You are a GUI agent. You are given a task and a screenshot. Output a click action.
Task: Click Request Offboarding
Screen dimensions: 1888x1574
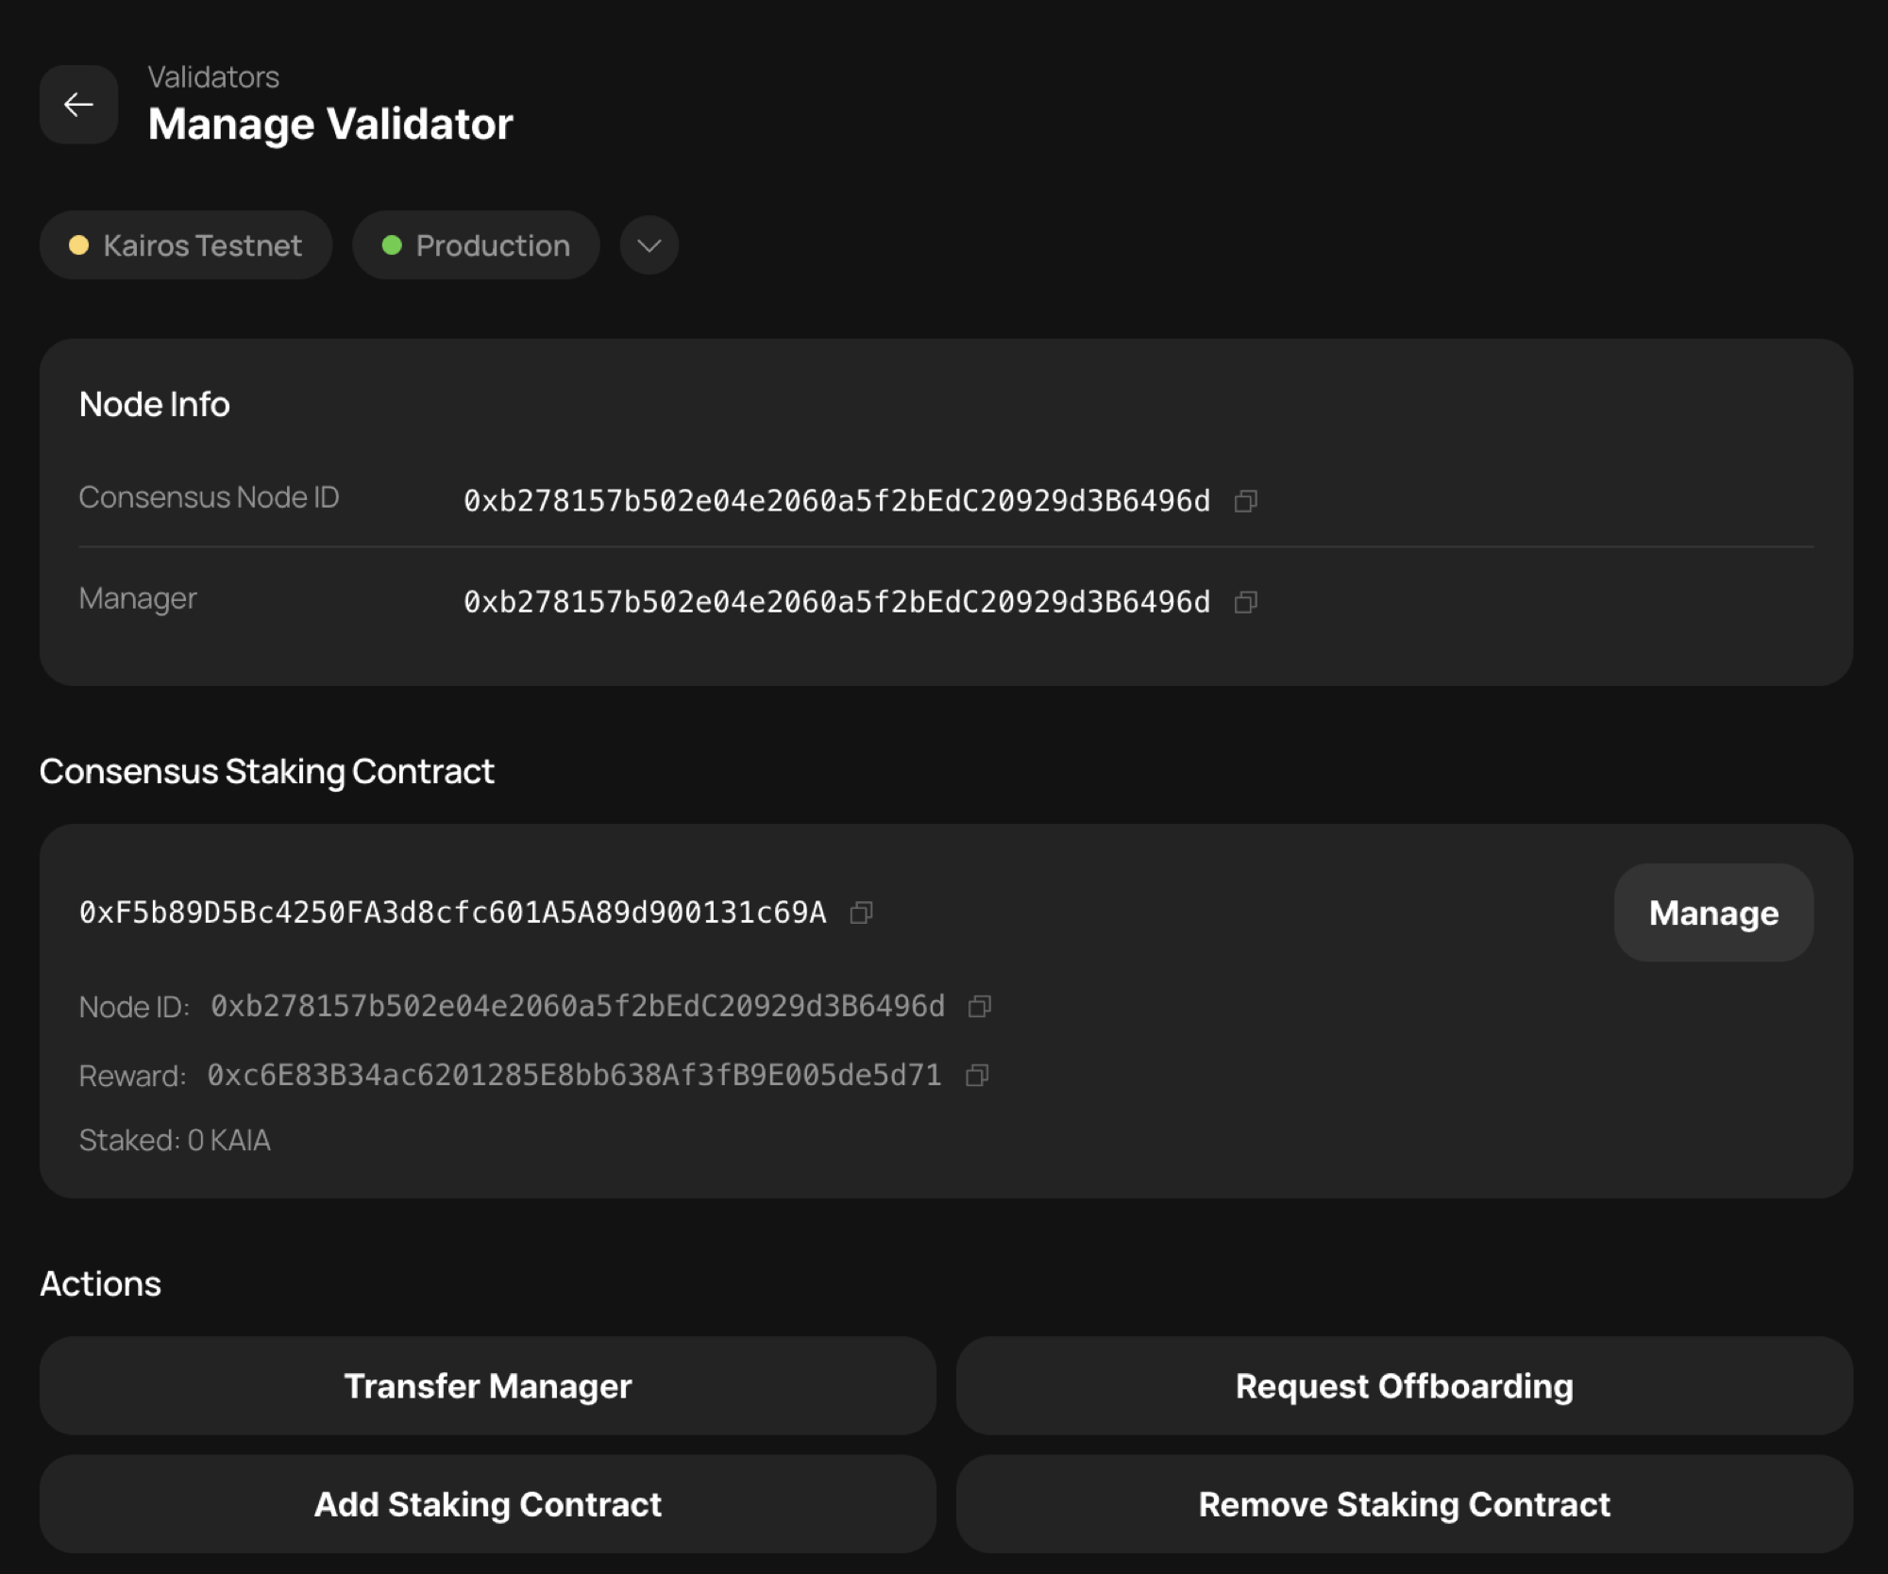click(1405, 1385)
